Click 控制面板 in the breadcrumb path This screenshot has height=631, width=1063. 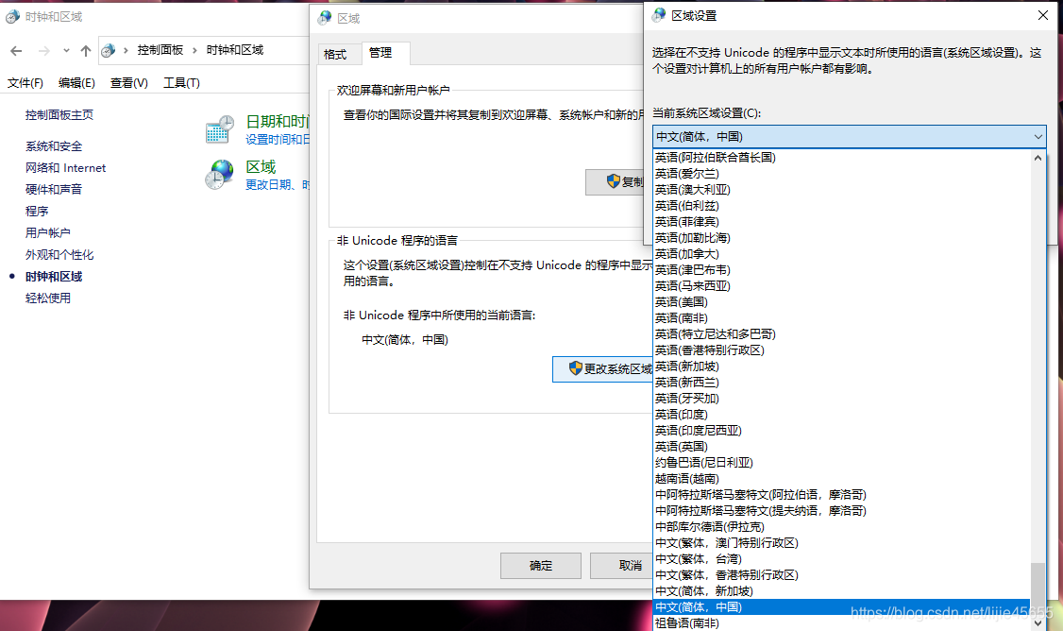(160, 50)
